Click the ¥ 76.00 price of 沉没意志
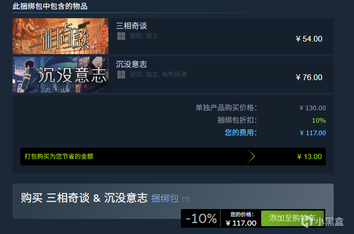The image size is (354, 234). pyautogui.click(x=309, y=77)
